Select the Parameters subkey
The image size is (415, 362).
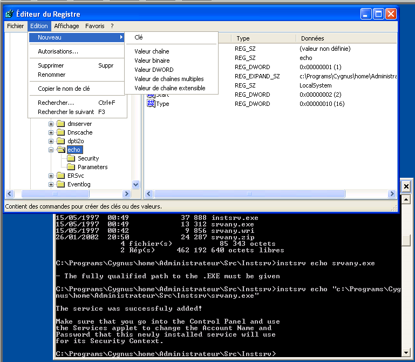(x=93, y=167)
